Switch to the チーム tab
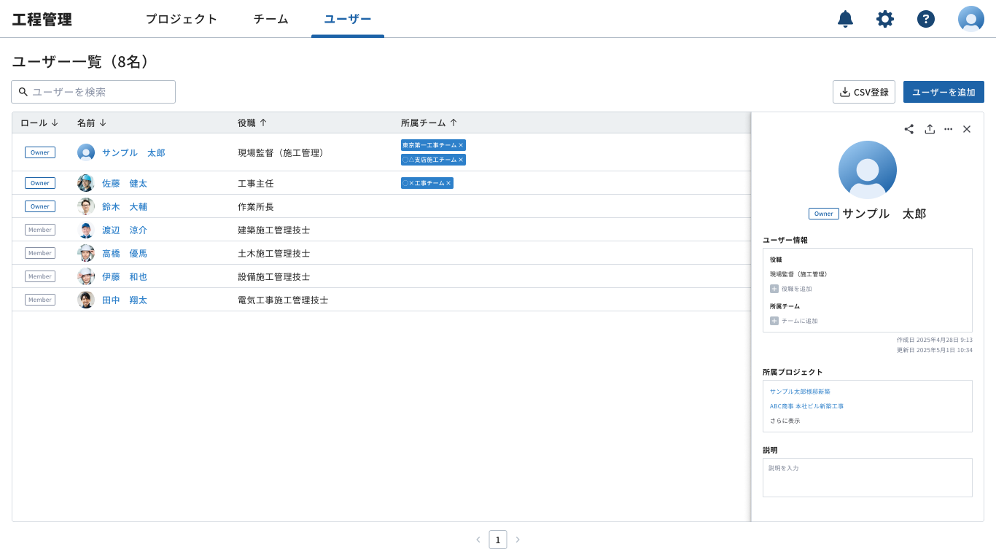The height and width of the screenshot is (560, 996). [271, 19]
